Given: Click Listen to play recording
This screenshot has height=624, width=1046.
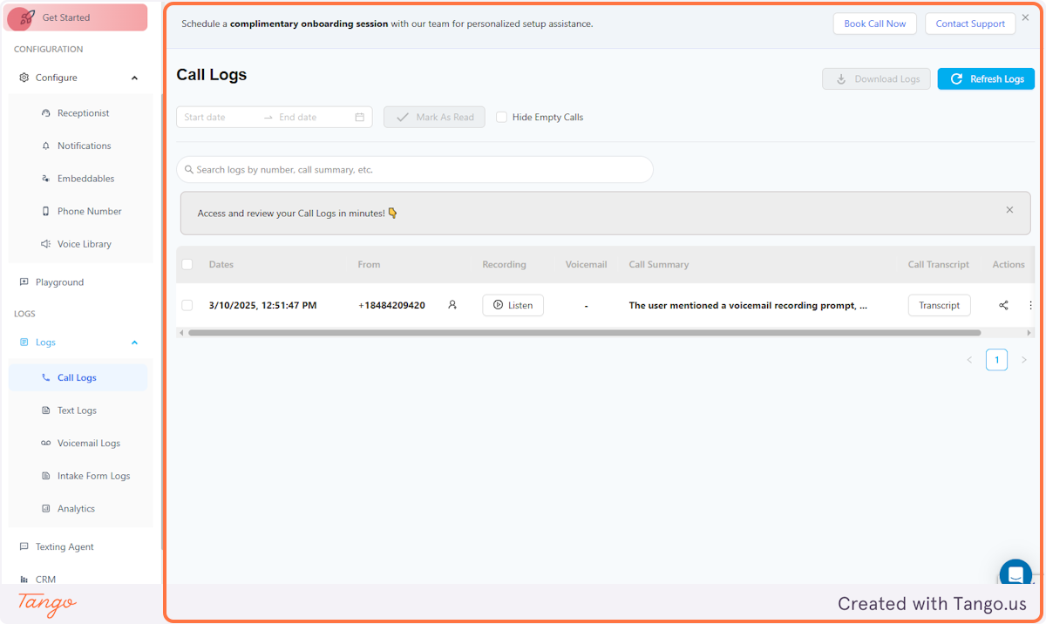Looking at the screenshot, I should pyautogui.click(x=513, y=305).
